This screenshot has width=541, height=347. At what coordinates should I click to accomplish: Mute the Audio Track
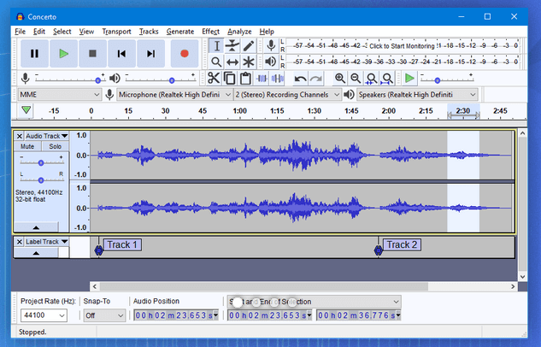coord(27,146)
